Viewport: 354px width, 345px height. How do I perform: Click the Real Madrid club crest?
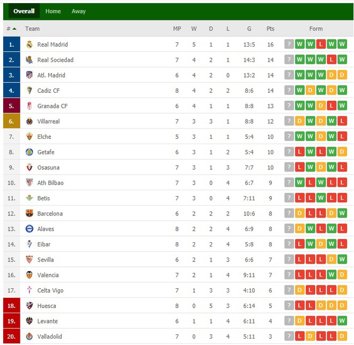coord(29,44)
